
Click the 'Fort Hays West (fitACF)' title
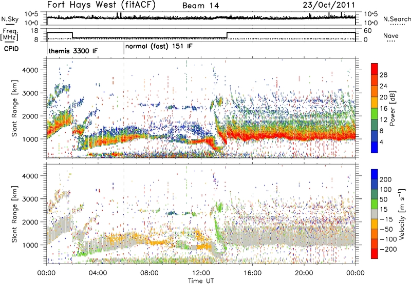[101, 5]
